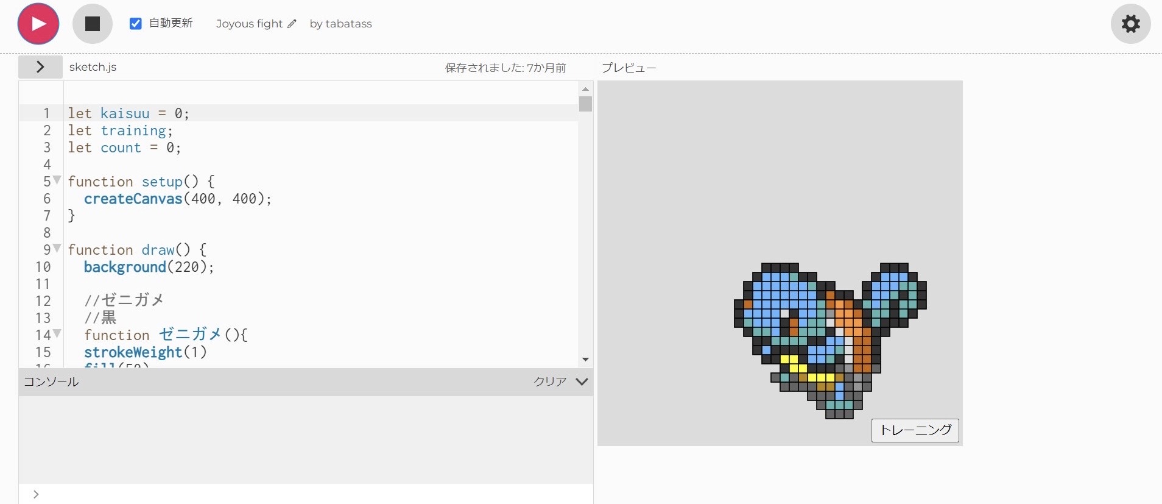Click the 'strokeWeight(1)' code line
Image resolution: width=1162 pixels, height=504 pixels.
[x=145, y=352]
